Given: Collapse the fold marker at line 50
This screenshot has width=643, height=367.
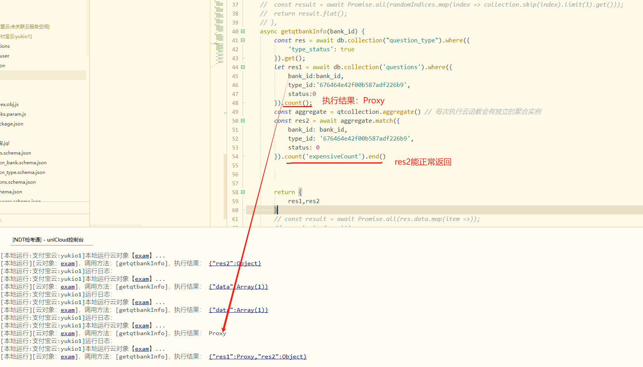Looking at the screenshot, I should 243,121.
